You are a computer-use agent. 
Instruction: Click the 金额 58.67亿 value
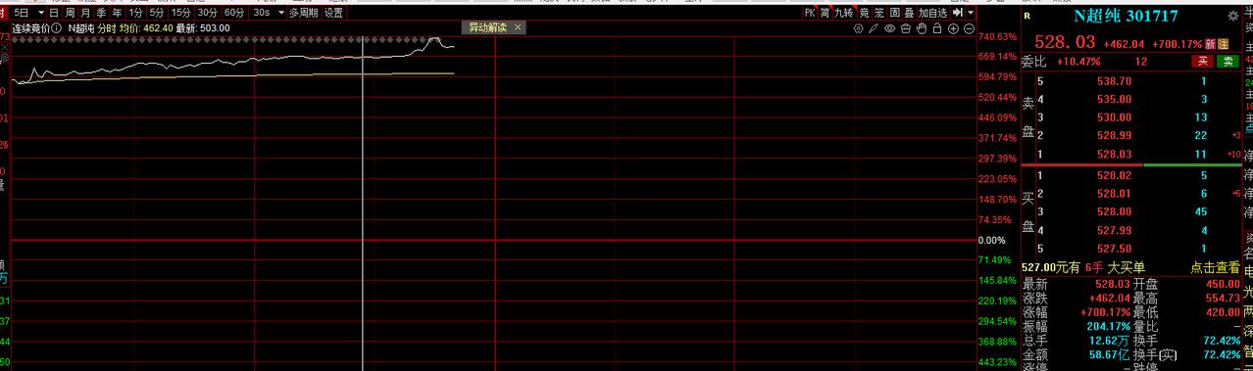point(1108,354)
